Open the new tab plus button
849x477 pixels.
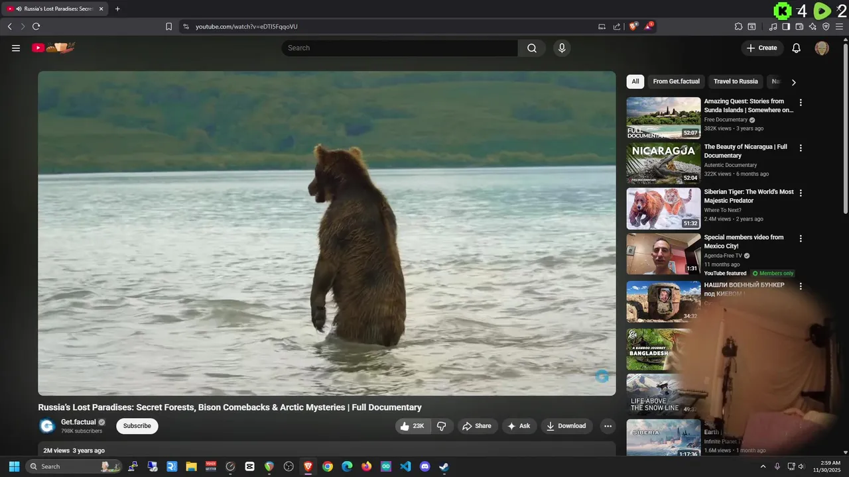[117, 9]
